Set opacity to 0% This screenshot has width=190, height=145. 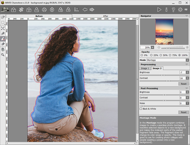point(142,55)
